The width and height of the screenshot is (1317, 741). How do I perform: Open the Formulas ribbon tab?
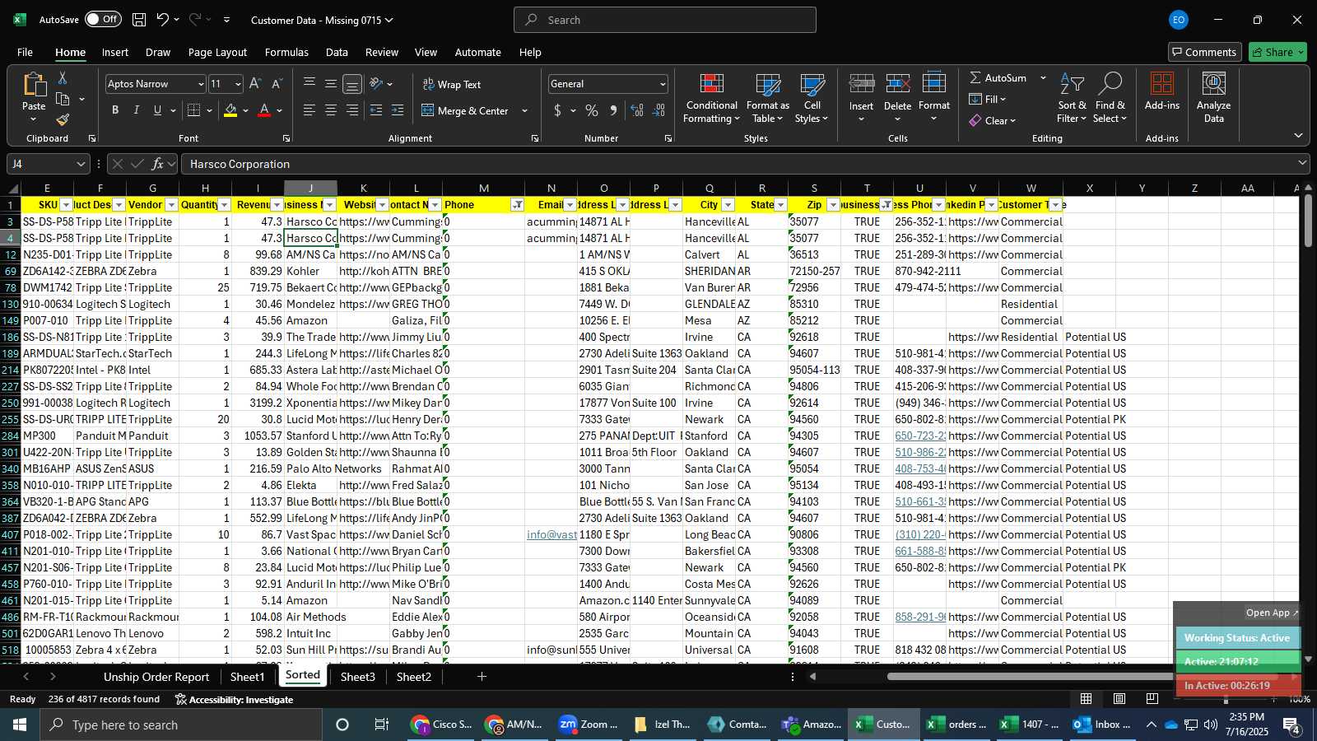coord(286,52)
